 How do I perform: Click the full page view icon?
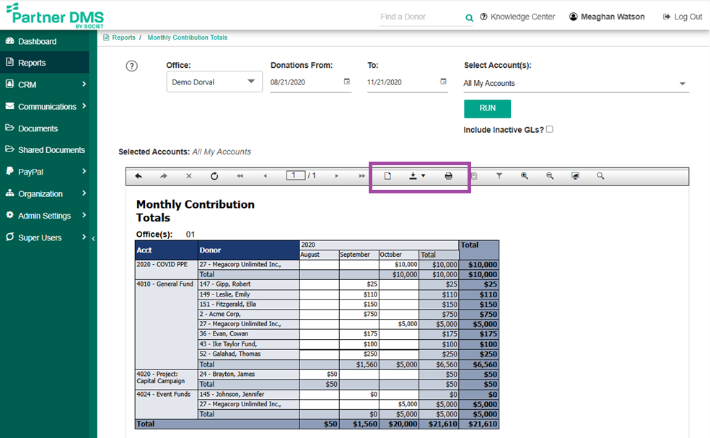click(575, 176)
